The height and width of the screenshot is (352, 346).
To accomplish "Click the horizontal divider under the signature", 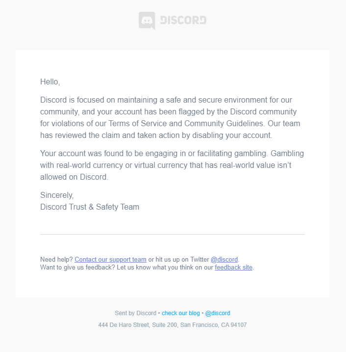I will 173,234.
